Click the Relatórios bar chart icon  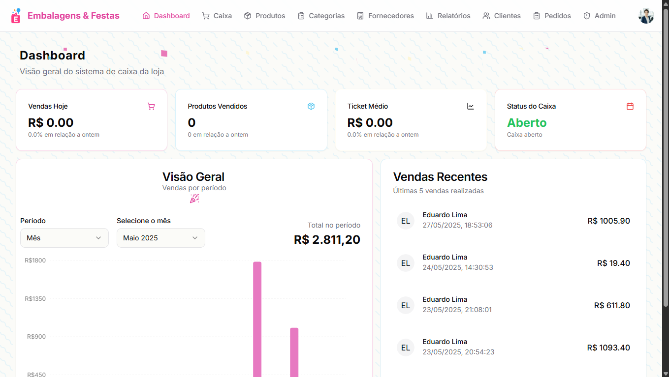tap(429, 15)
